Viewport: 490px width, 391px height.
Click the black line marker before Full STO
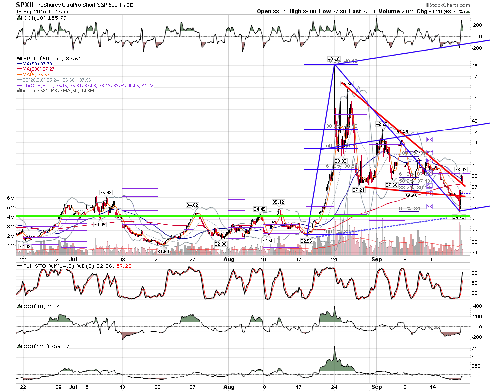19,266
